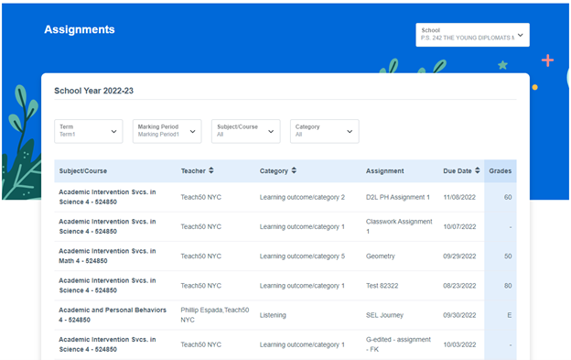
Task: Select the Test 82322 assignment
Action: tap(382, 286)
